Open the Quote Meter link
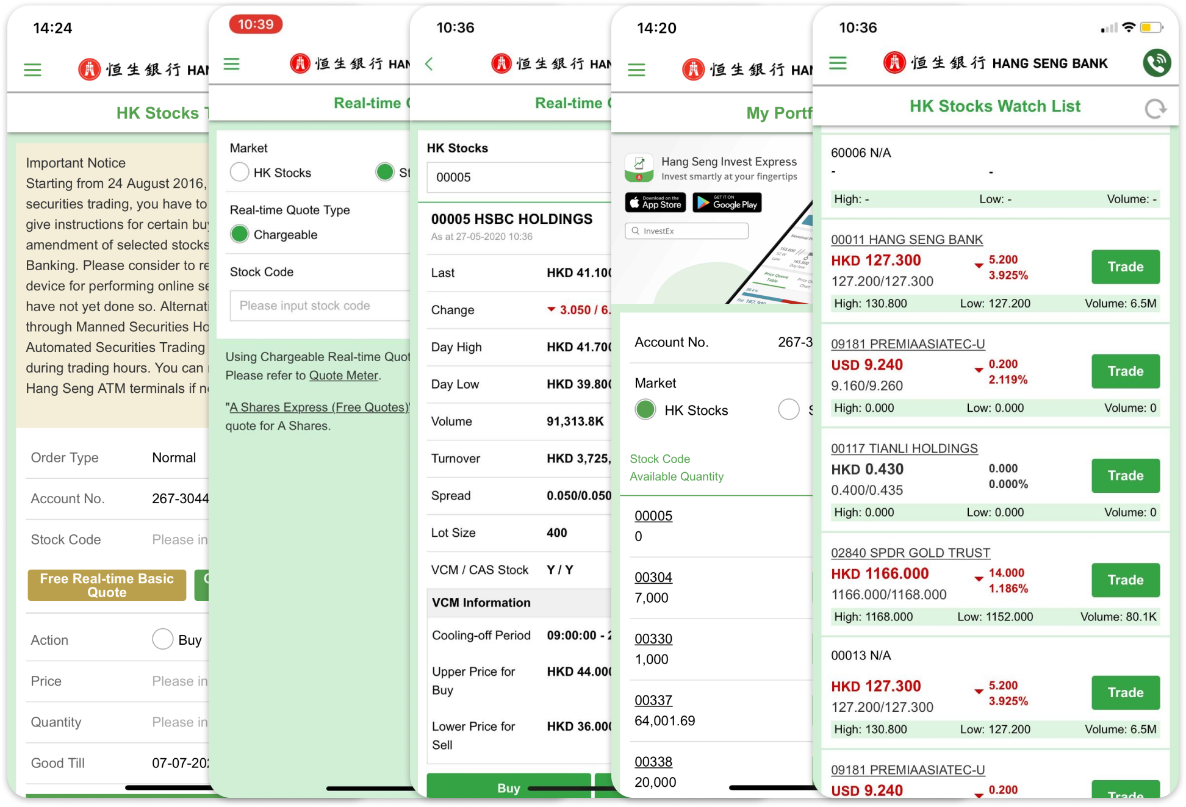 point(343,376)
